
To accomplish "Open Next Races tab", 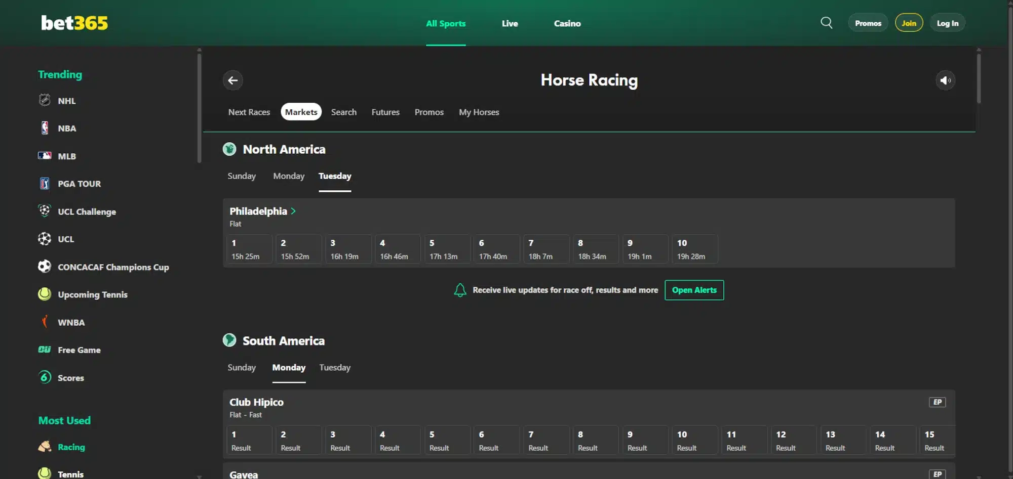I will point(249,112).
